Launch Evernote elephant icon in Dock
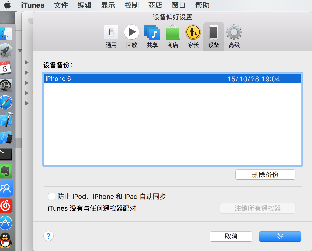 tap(6, 171)
